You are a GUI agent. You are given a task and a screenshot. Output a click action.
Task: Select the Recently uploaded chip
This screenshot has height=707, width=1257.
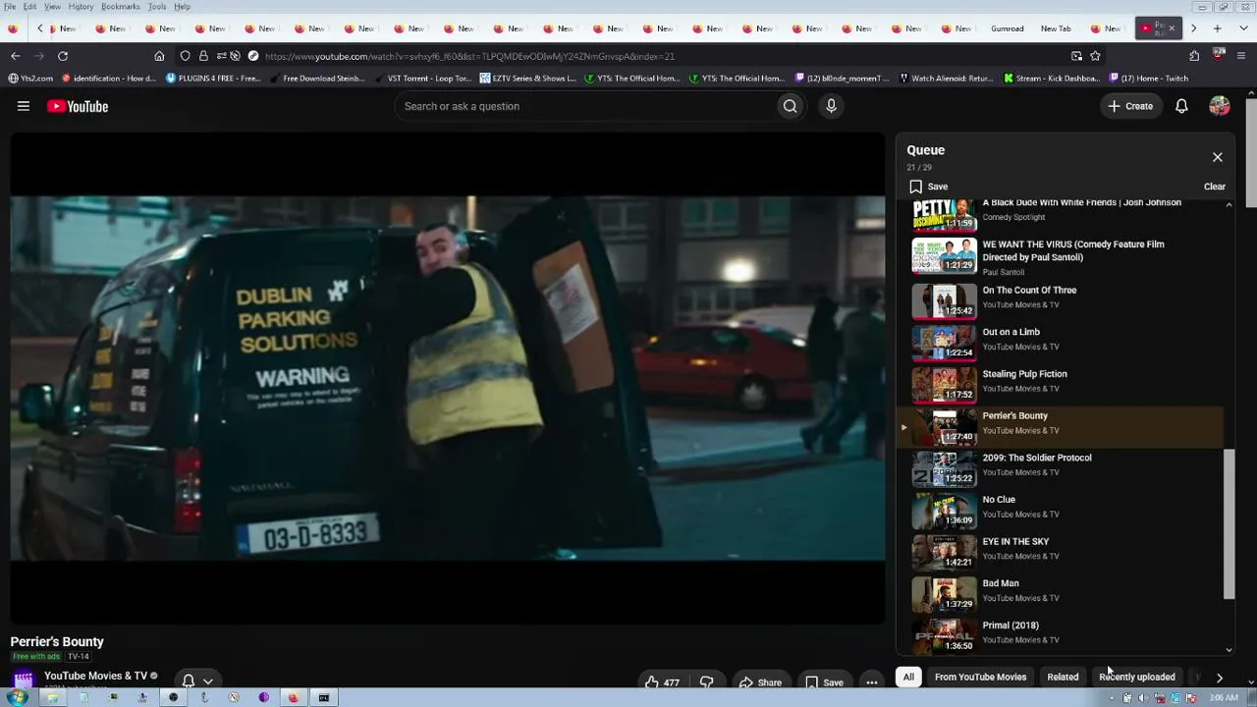(1137, 677)
